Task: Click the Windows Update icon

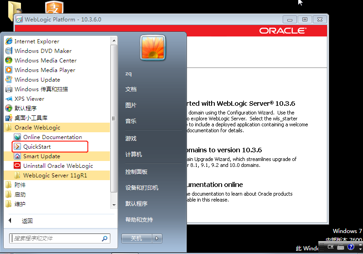Action: point(9,79)
